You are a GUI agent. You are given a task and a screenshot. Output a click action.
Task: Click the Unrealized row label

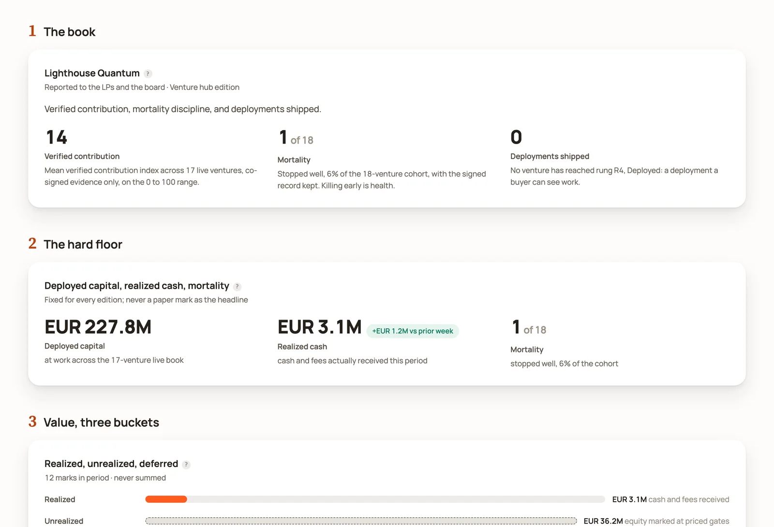pos(64,521)
